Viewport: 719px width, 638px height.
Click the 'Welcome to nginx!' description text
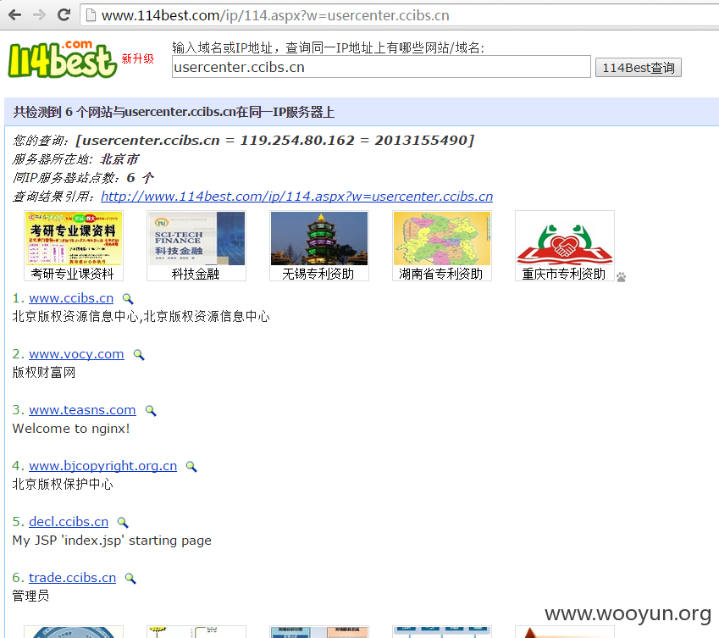tap(71, 429)
